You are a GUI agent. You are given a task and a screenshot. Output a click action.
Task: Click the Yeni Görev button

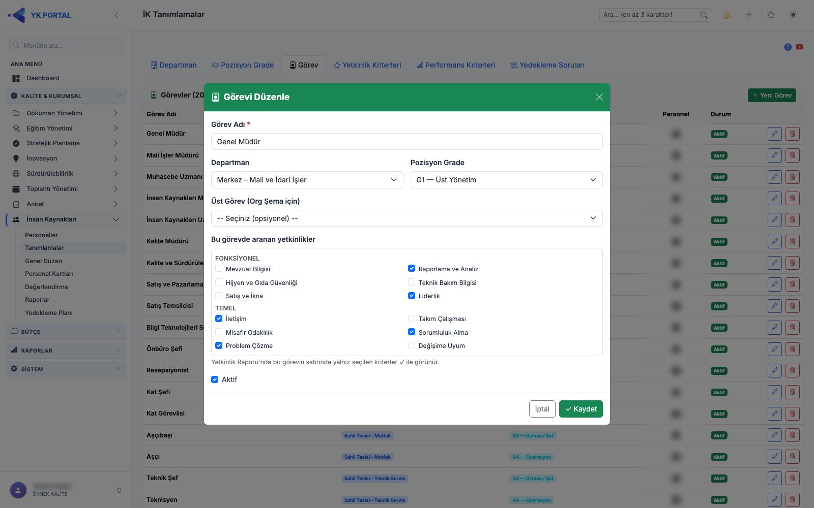772,95
